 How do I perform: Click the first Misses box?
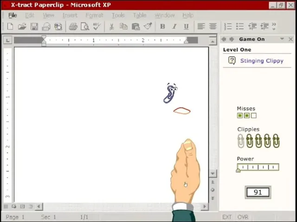coord(240,116)
